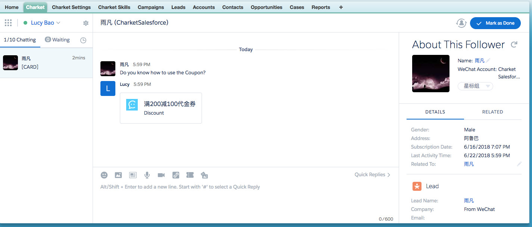Click the send image icon
This screenshot has width=532, height=227.
pyautogui.click(x=118, y=175)
